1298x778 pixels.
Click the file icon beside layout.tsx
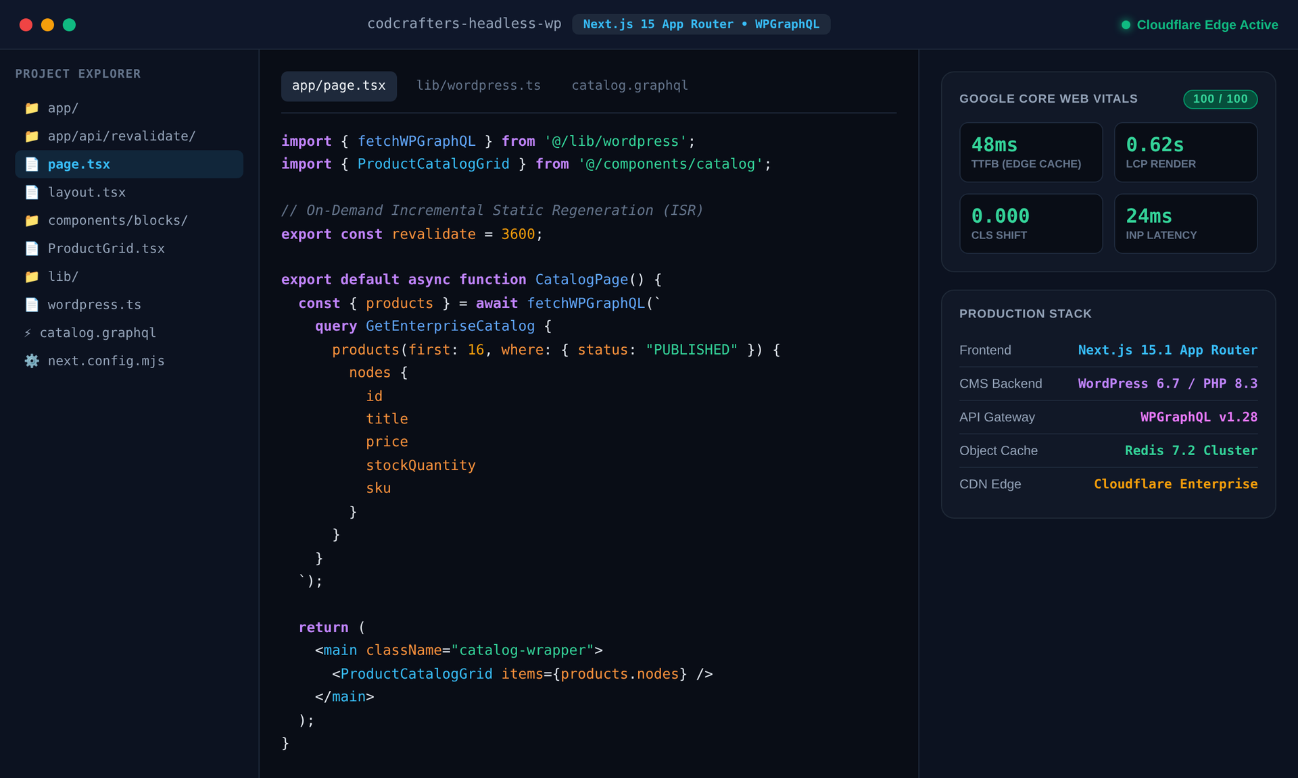pyautogui.click(x=32, y=192)
